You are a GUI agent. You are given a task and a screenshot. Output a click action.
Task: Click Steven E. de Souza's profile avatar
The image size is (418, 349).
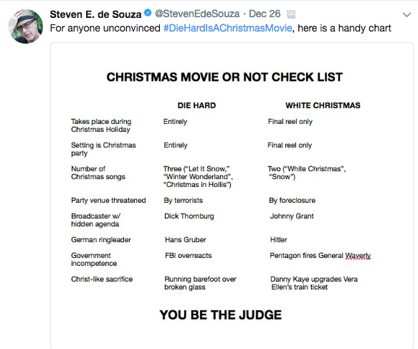point(26,27)
